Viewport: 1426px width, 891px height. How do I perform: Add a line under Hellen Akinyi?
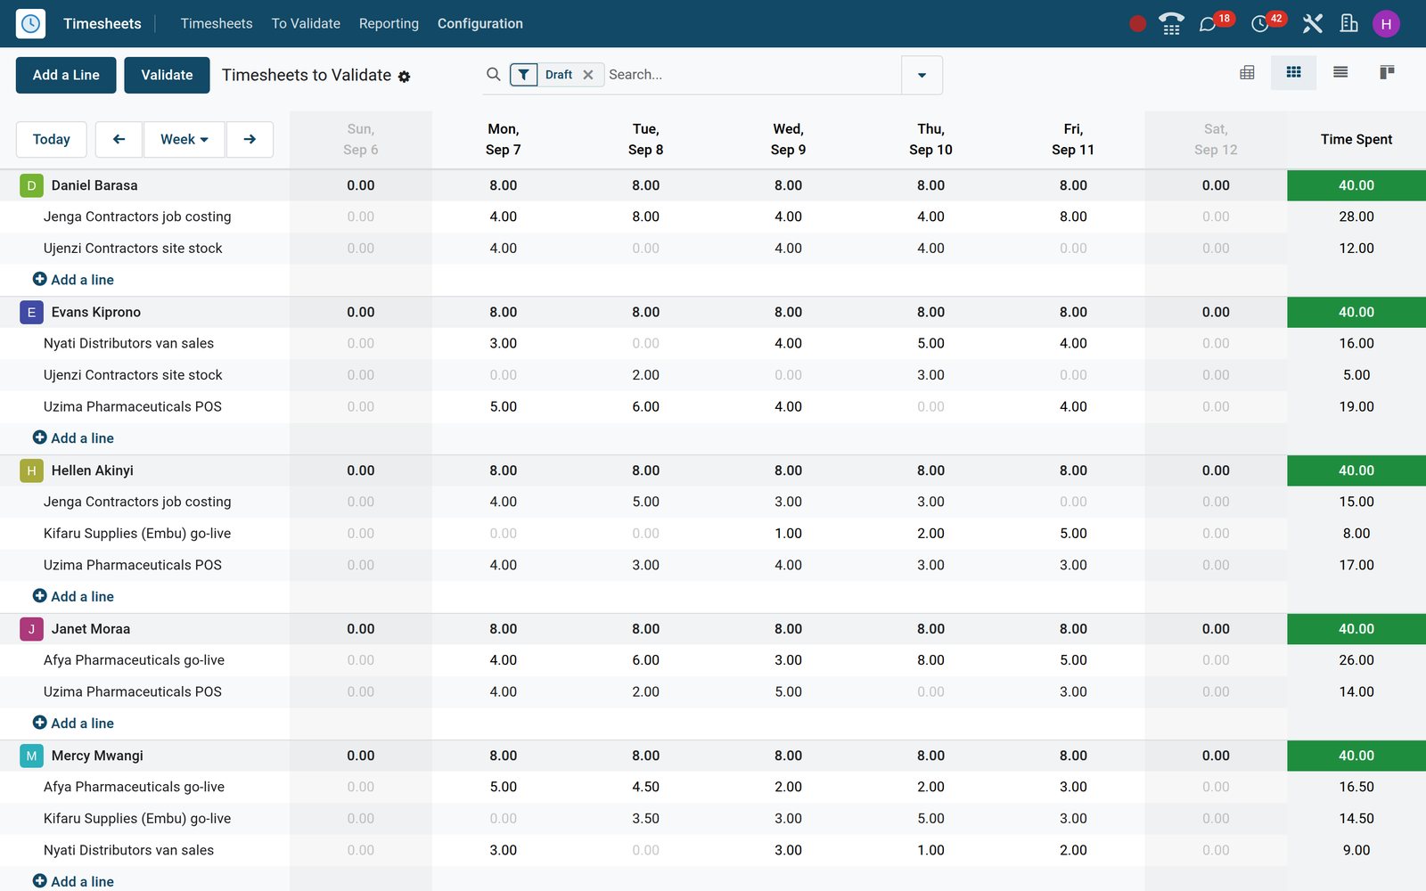tap(74, 597)
